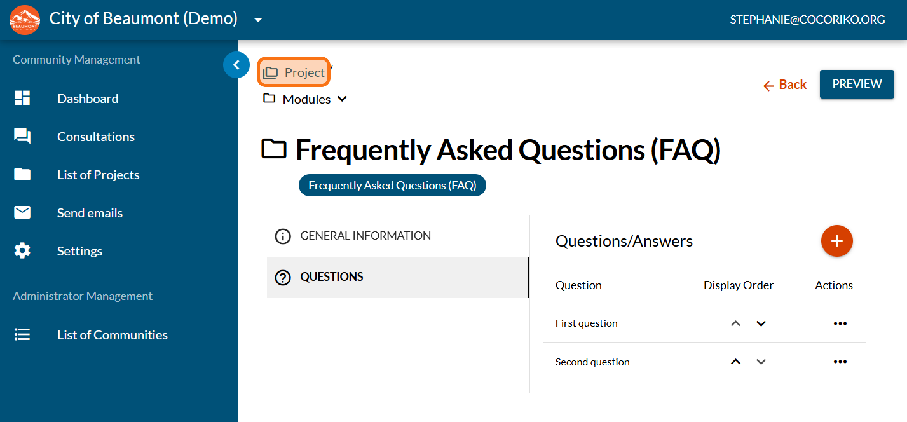Click the Project breadcrumb
The width and height of the screenshot is (907, 422).
tap(294, 72)
